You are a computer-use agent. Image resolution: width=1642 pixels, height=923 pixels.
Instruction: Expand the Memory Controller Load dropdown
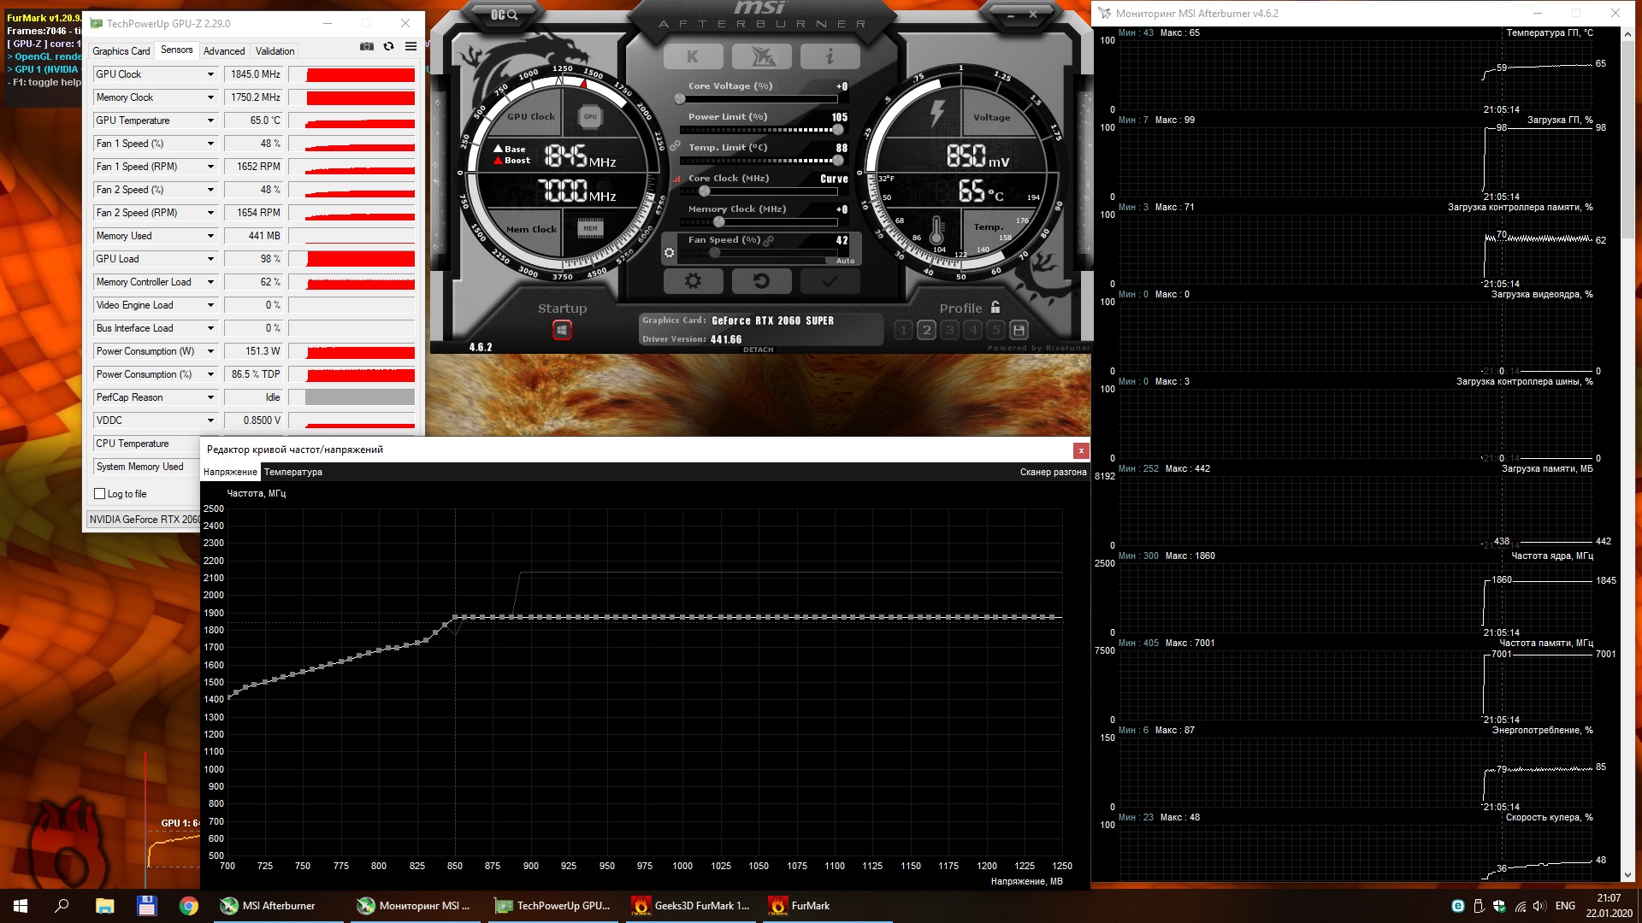pos(210,282)
